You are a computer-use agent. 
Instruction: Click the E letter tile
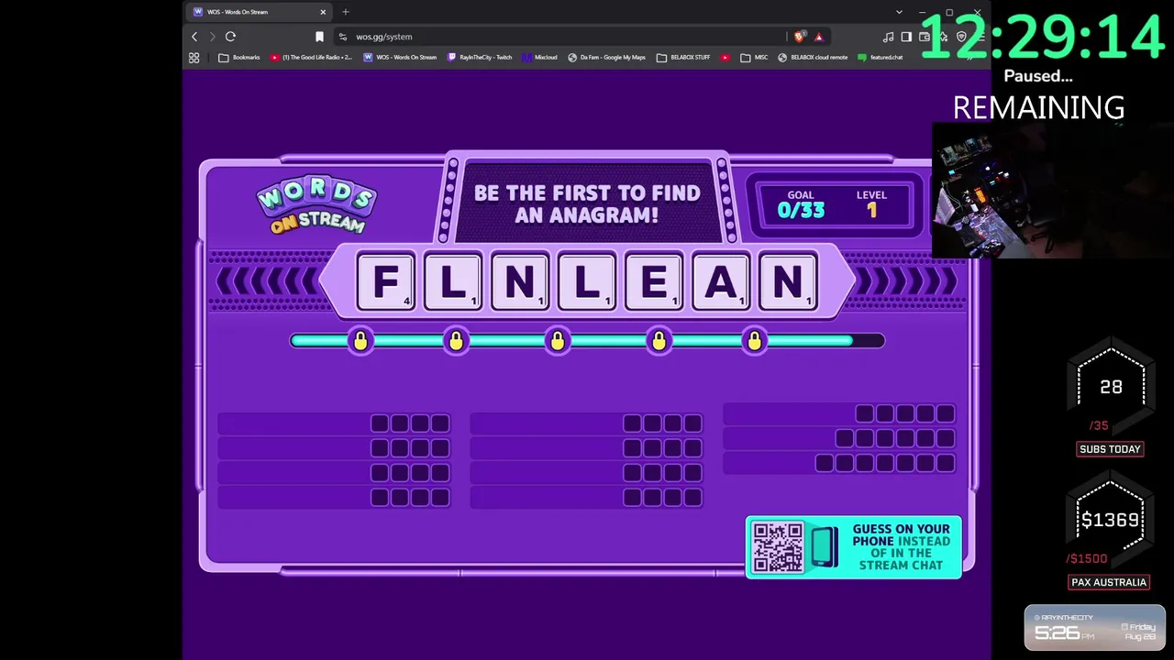654,282
